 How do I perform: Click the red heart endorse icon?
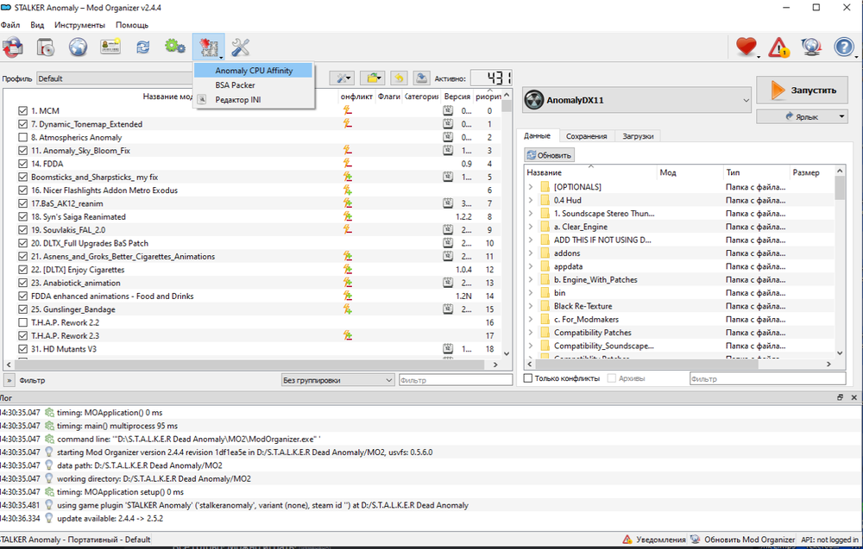click(746, 47)
